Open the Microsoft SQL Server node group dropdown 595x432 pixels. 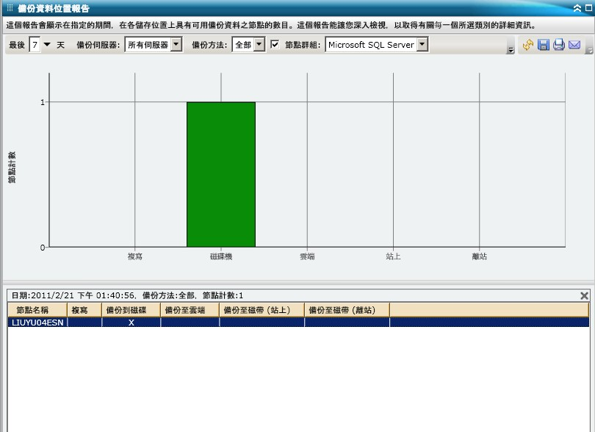coord(422,44)
